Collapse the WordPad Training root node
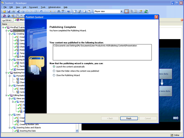184x138 pixels. (x=3, y=27)
